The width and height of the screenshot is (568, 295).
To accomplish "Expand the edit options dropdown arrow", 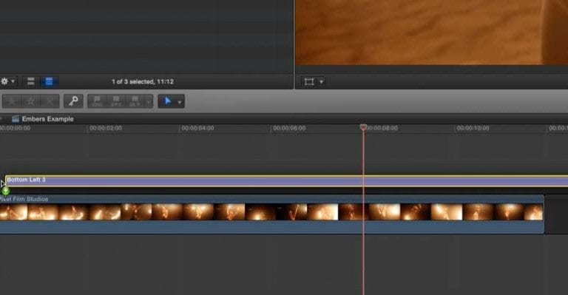I will click(149, 101).
